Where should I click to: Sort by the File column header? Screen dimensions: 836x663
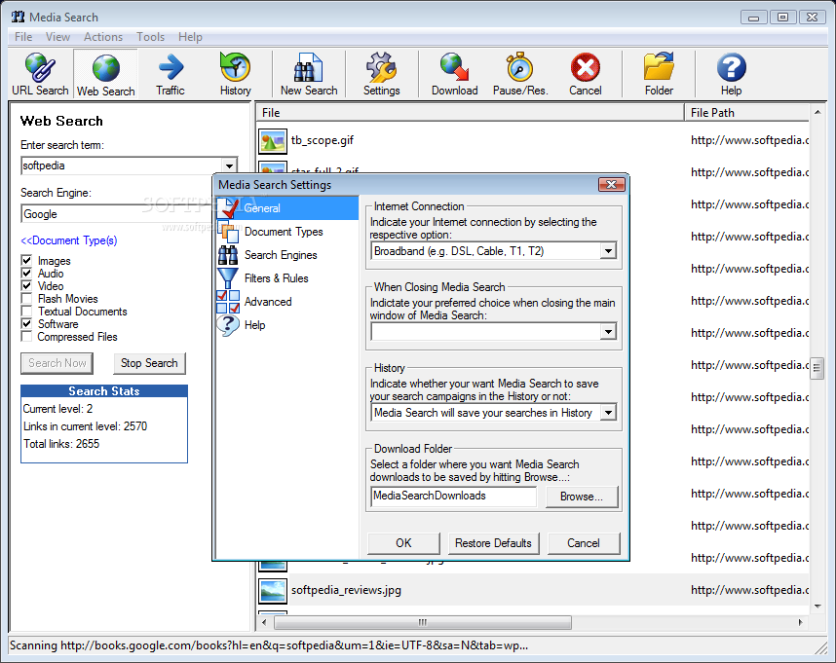coord(471,112)
